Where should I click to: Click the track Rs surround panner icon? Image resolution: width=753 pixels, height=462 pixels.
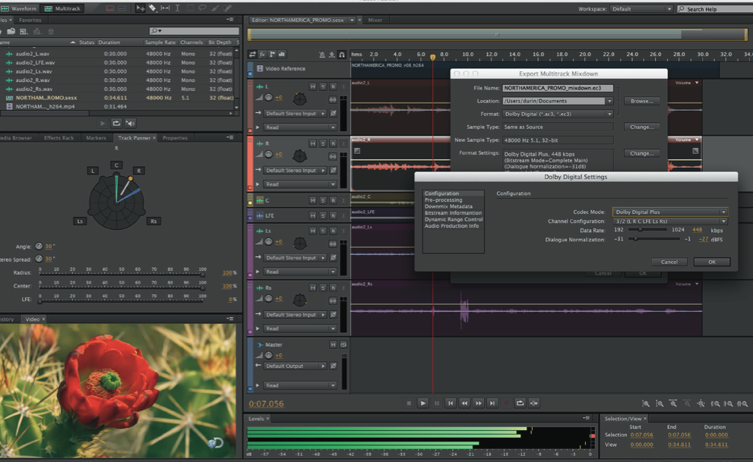pos(299,300)
